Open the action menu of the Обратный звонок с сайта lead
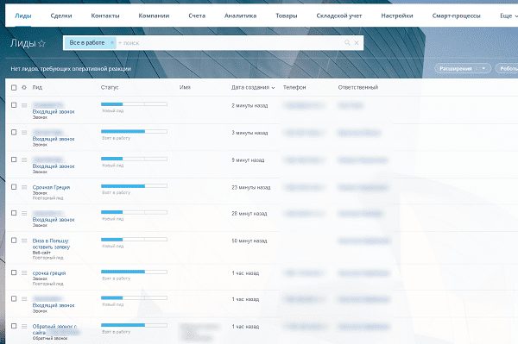This screenshot has width=518, height=344. (24, 326)
